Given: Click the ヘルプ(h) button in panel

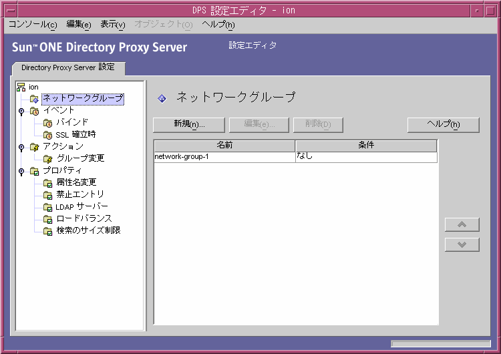Looking at the screenshot, I should coord(443,125).
